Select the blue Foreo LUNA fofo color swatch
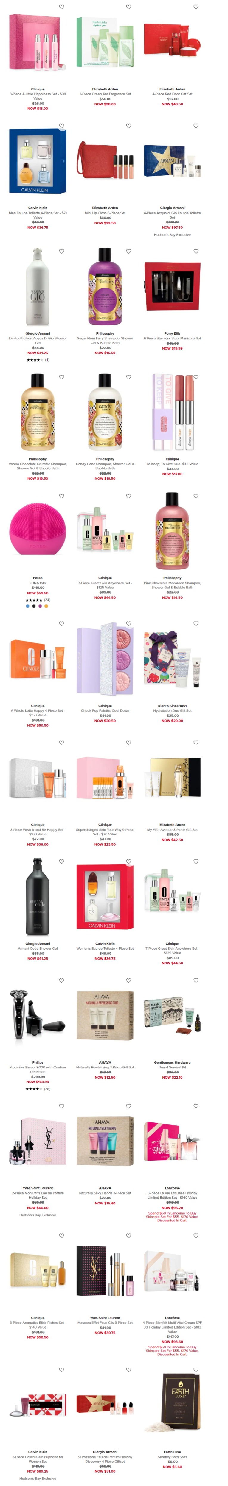 (x=28, y=606)
